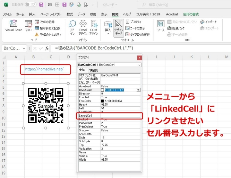Image resolution: width=231 pixels, height=178 pixels.
Task: Open the QRコード file title dropdown
Action: tap(110, 5)
